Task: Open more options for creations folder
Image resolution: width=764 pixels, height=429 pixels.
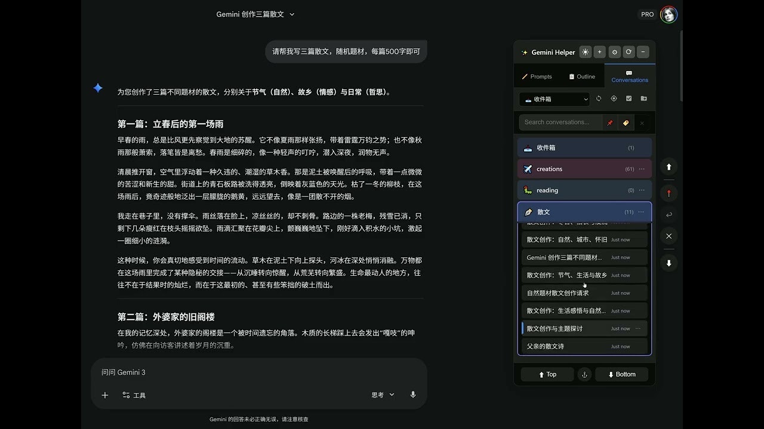Action: point(642,169)
